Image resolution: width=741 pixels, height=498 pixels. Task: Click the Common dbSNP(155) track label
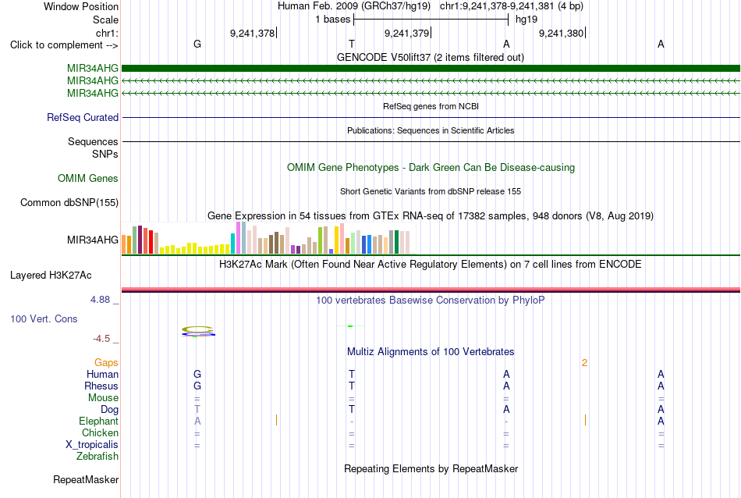click(x=69, y=202)
